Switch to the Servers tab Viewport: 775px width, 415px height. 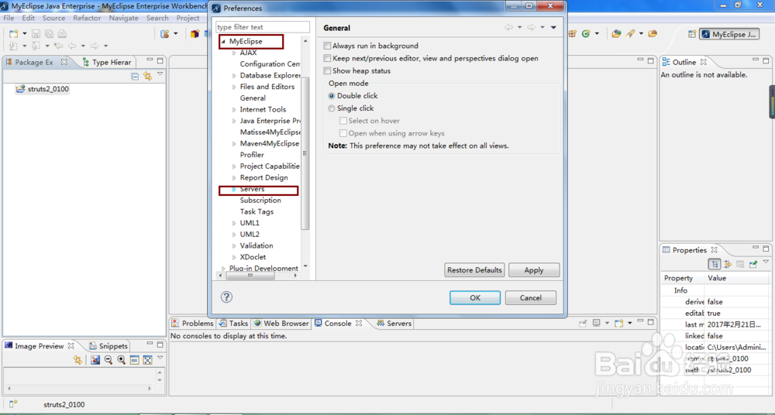point(394,323)
